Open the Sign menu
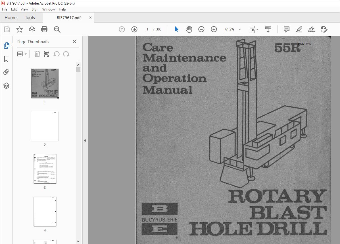This screenshot has width=340, height=244. tap(35, 9)
